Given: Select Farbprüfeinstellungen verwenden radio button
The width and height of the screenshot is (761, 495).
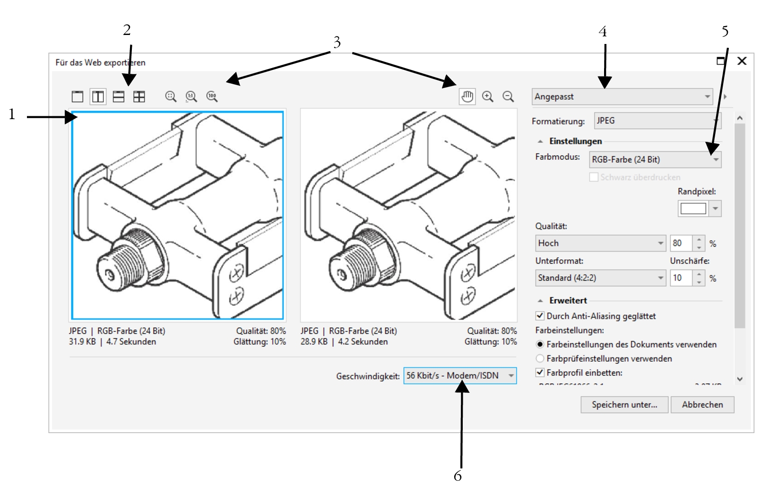Looking at the screenshot, I should tap(540, 358).
